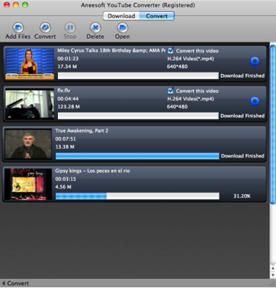Click the flv.flv file name
The height and width of the screenshot is (288, 276).
(x=63, y=90)
